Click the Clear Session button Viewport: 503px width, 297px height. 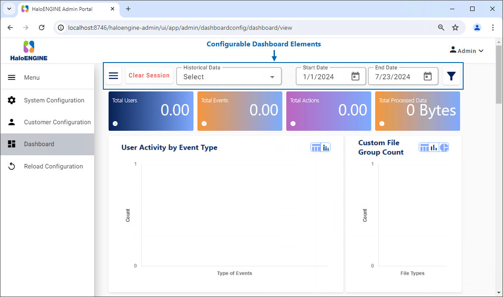click(x=149, y=75)
